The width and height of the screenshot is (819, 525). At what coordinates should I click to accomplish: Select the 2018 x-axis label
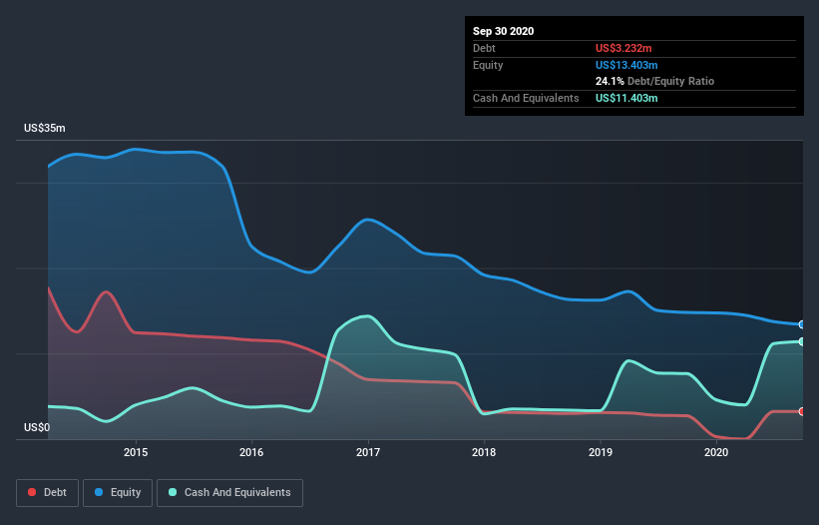tap(484, 452)
